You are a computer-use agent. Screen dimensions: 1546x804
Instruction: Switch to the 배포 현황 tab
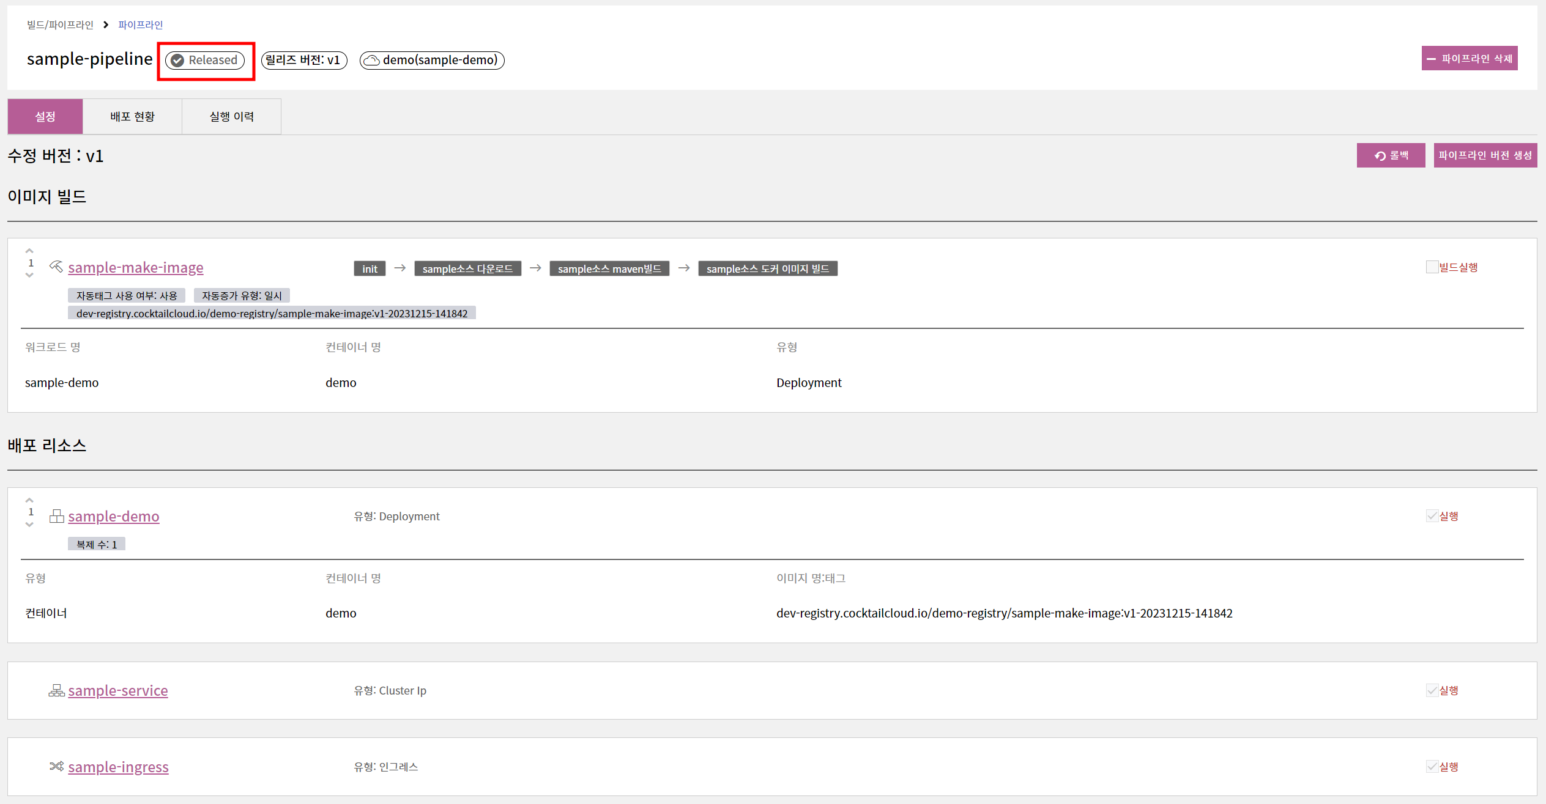(x=132, y=116)
